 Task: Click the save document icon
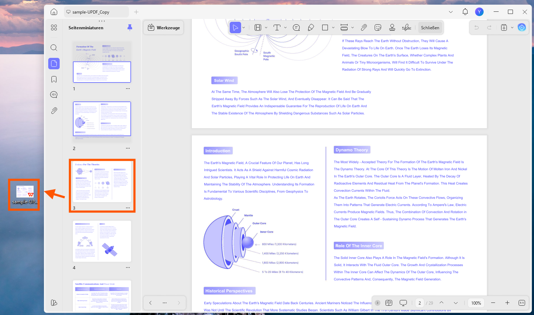point(504,27)
